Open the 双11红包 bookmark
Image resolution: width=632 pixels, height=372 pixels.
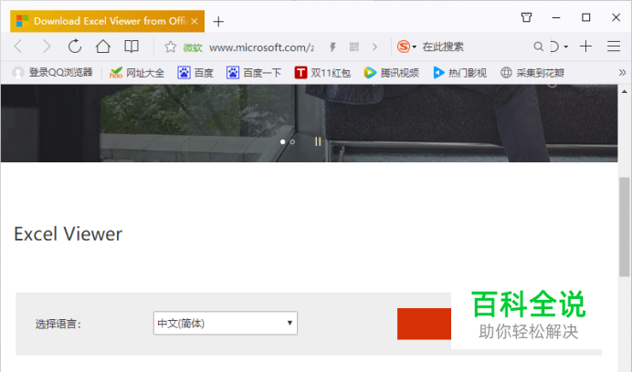(x=322, y=73)
